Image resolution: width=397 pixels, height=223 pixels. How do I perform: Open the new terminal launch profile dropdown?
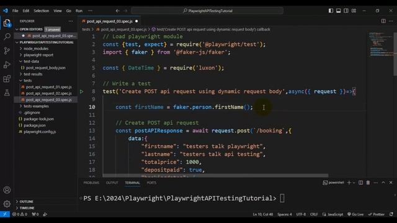click(354, 183)
